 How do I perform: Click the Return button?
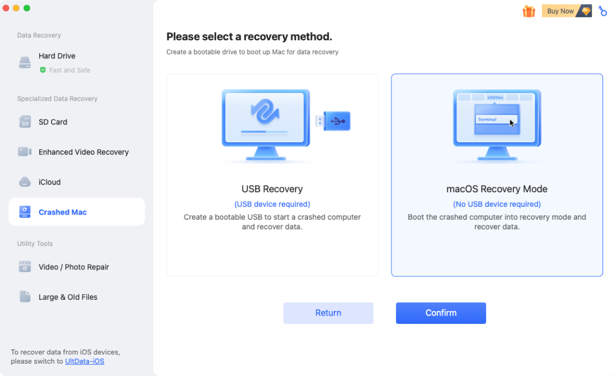pyautogui.click(x=328, y=313)
